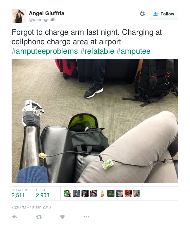Click the sunglasses man avatar
The height and width of the screenshot is (226, 190).
pyautogui.click(x=94, y=193)
